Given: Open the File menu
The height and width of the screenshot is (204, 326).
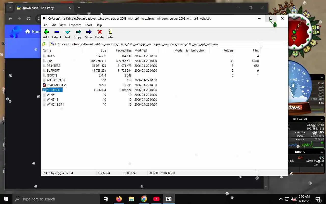Looking at the screenshot, I should point(45,25).
